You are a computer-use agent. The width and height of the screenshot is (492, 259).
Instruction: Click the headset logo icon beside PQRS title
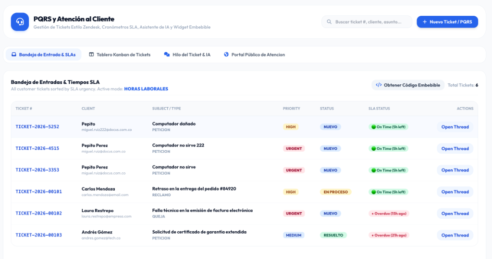click(x=20, y=22)
